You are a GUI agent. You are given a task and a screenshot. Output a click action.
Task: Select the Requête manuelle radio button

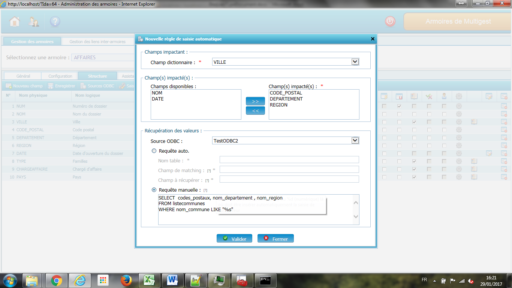[154, 190]
